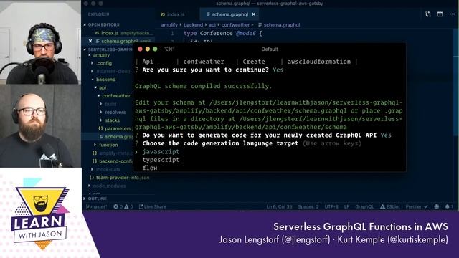Split the editor with the split icon
The image size is (459, 258).
[x=440, y=14]
